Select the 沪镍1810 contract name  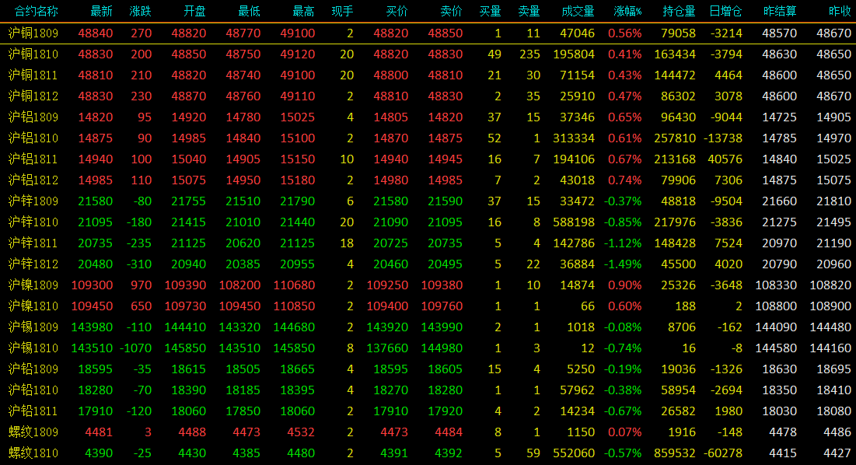click(x=33, y=306)
